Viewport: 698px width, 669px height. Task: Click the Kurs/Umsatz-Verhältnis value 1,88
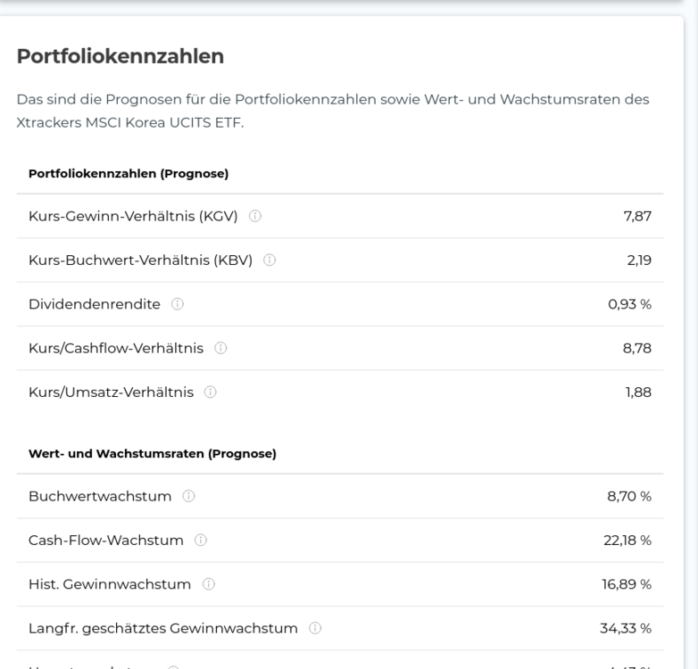pos(638,392)
